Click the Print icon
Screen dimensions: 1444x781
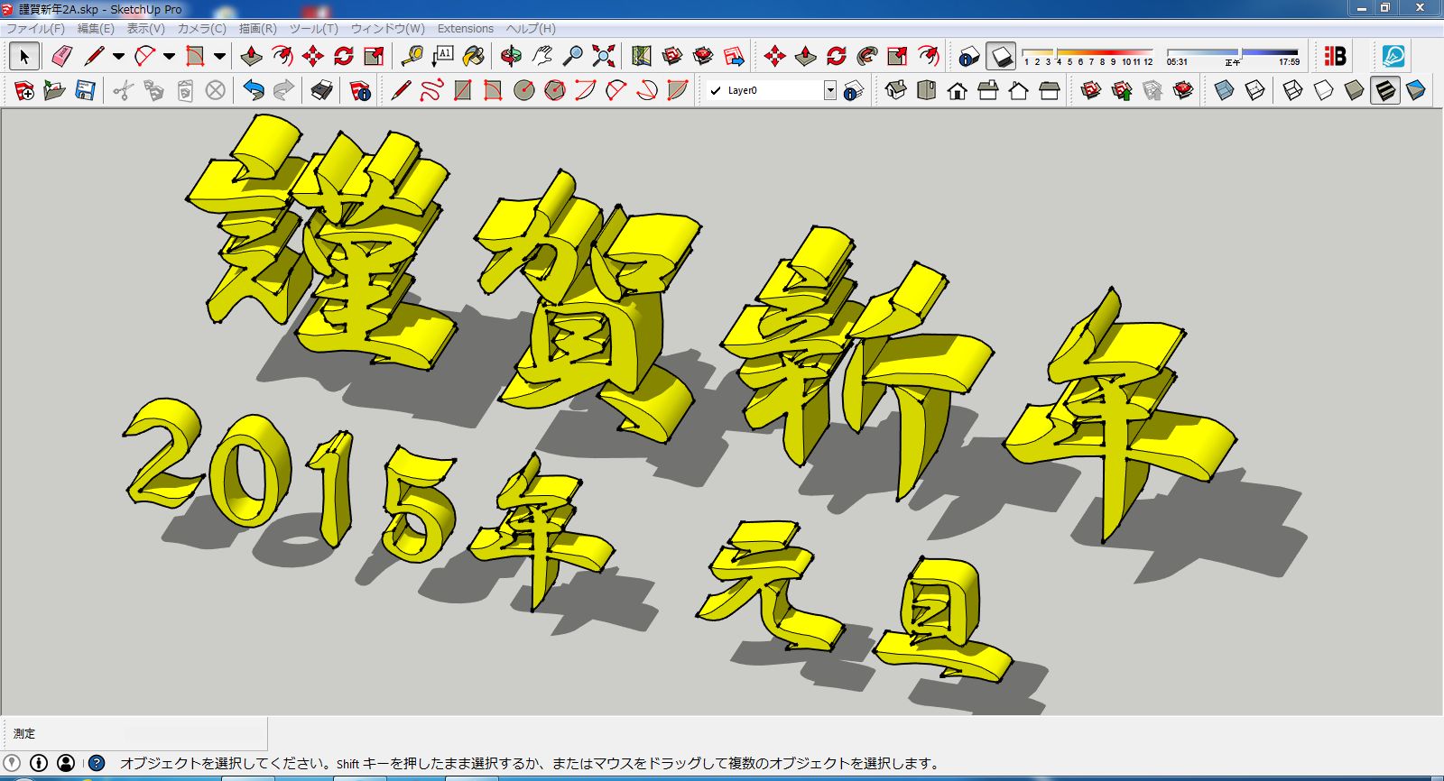coord(322,90)
